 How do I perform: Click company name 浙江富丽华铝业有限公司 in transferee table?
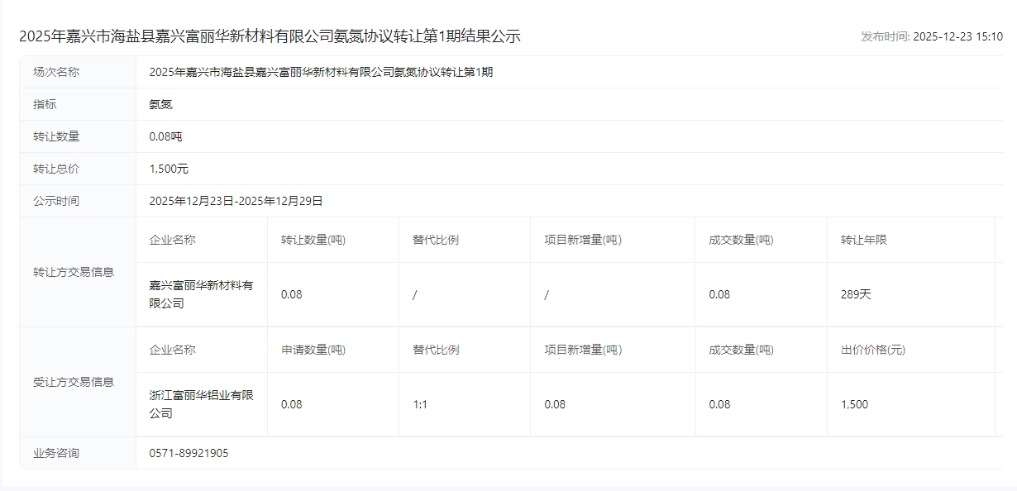(x=201, y=404)
